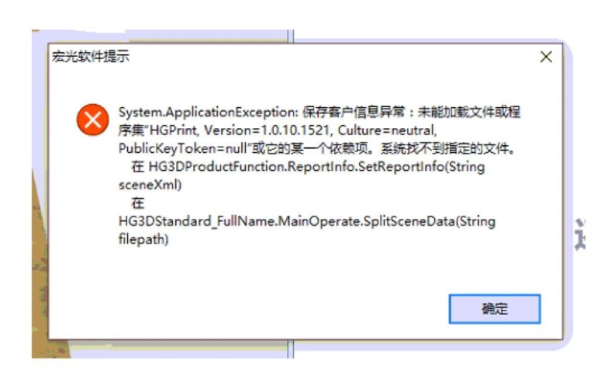Click the red error circle icon
The height and width of the screenshot is (388, 611).
point(93,120)
